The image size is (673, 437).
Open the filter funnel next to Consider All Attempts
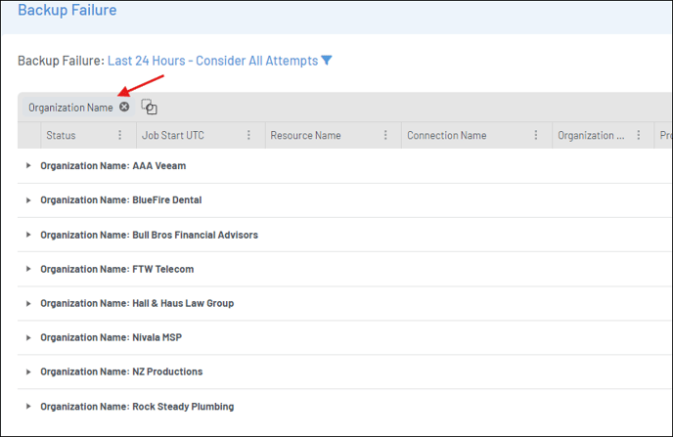[x=327, y=61]
